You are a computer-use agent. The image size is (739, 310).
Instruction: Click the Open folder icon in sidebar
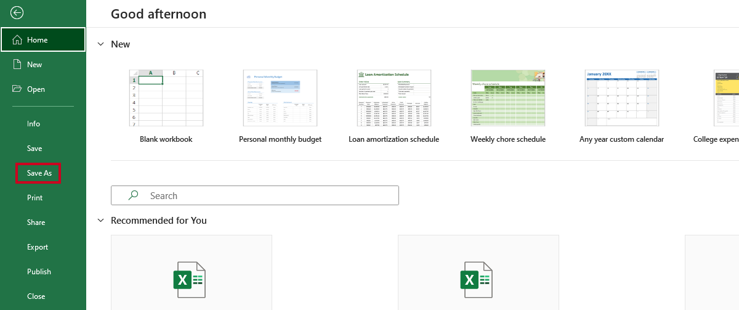(x=17, y=89)
